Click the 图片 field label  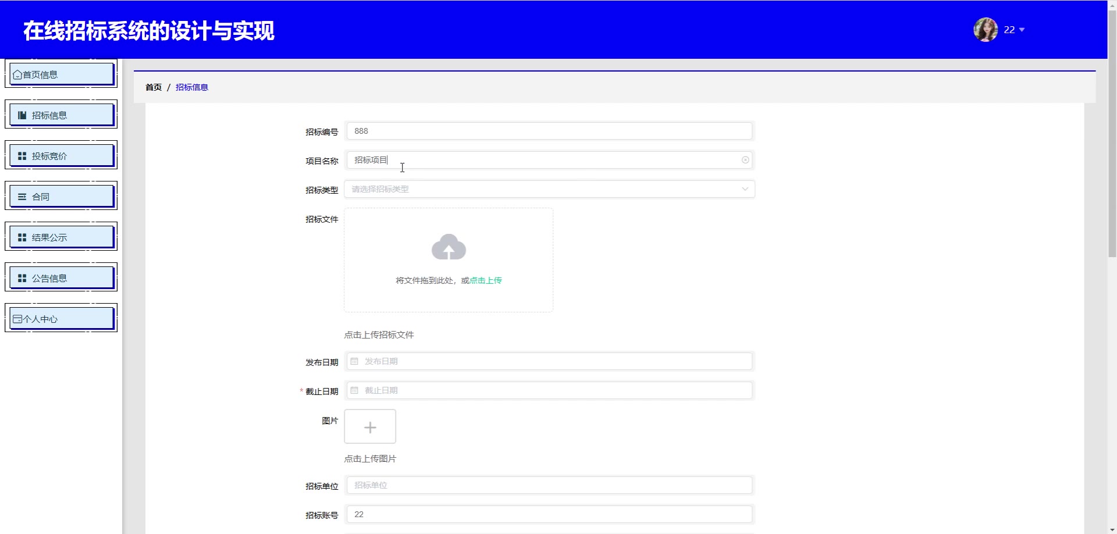(330, 421)
